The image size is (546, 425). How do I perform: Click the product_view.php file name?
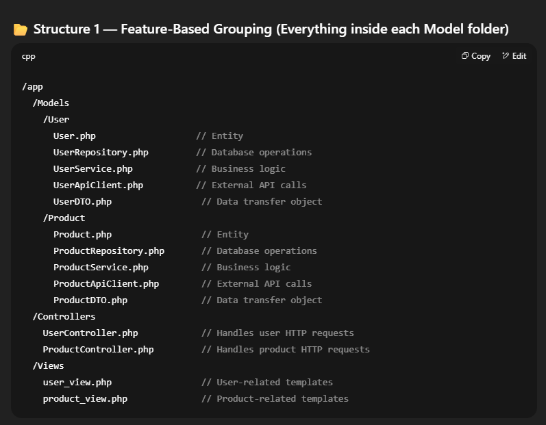point(85,399)
